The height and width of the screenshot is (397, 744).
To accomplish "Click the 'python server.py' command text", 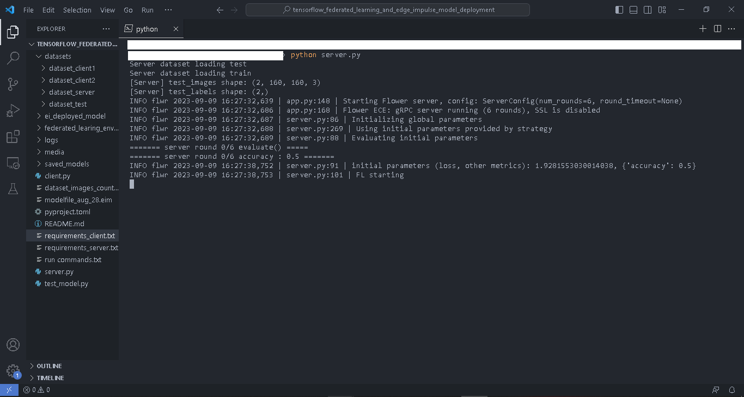I will [326, 55].
